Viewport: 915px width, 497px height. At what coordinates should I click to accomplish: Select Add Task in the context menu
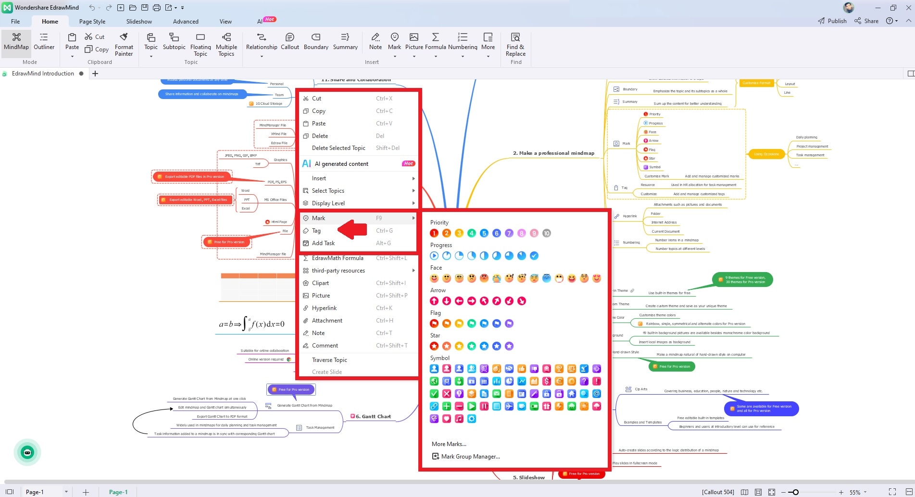click(x=358, y=243)
